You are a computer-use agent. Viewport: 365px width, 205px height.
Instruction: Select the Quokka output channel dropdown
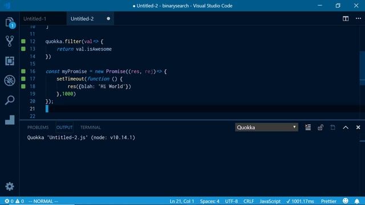[266, 127]
